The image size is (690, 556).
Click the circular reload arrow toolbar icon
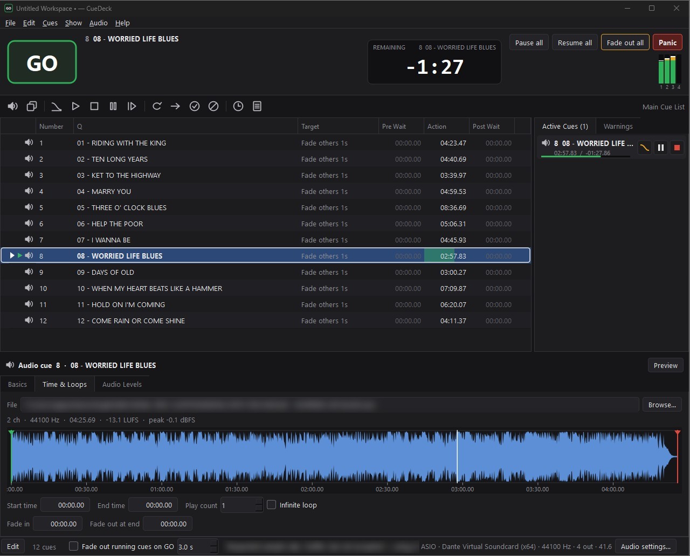pos(157,106)
